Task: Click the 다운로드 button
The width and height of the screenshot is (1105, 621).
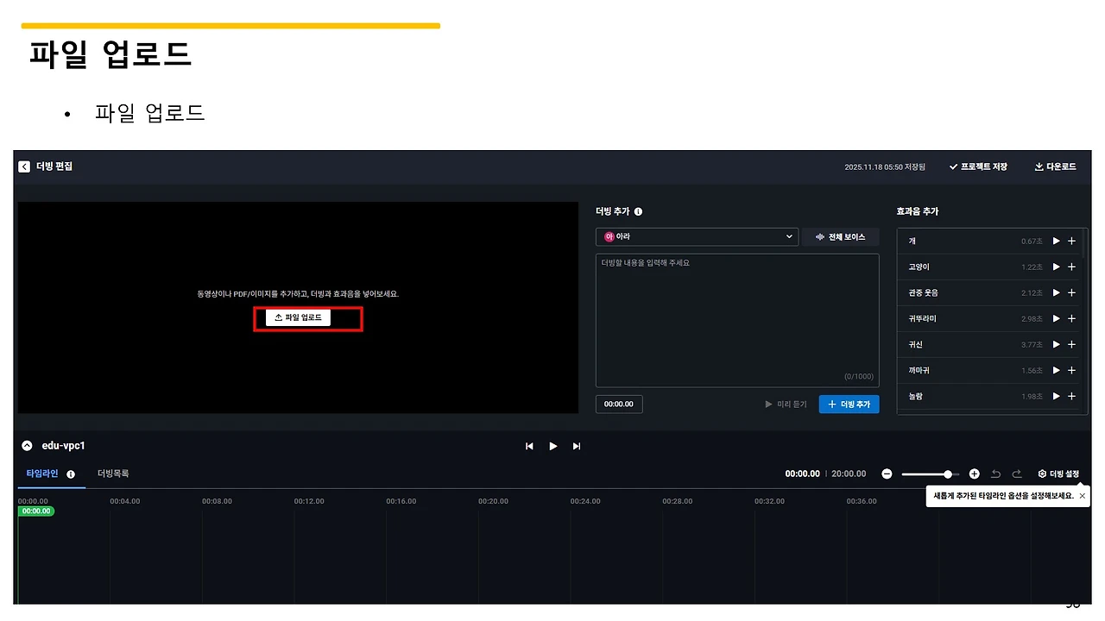Action: [x=1055, y=166]
